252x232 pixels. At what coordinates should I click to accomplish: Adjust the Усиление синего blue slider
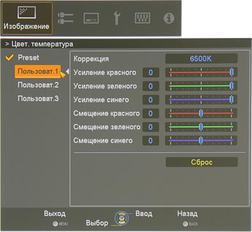pos(201,99)
